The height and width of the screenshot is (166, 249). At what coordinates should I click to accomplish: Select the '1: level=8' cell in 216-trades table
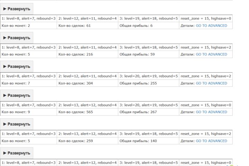point(29,47)
